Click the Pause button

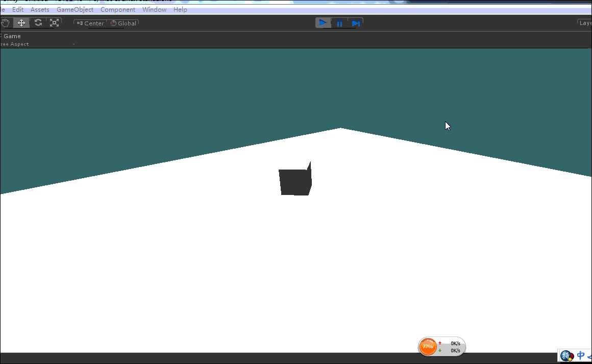[339, 23]
